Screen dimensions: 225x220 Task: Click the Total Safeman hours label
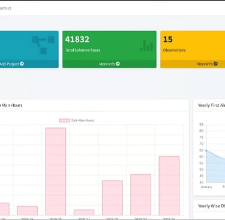[x=83, y=50]
